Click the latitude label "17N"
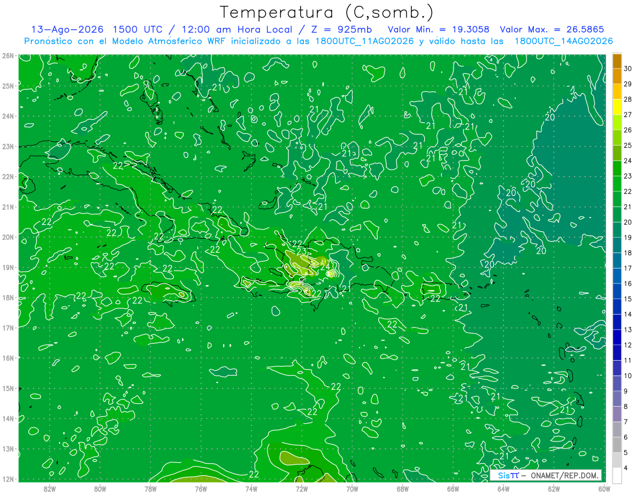 coord(7,327)
